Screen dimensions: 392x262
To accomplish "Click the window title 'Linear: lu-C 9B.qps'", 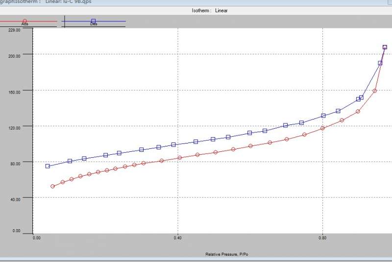I will [x=68, y=2].
